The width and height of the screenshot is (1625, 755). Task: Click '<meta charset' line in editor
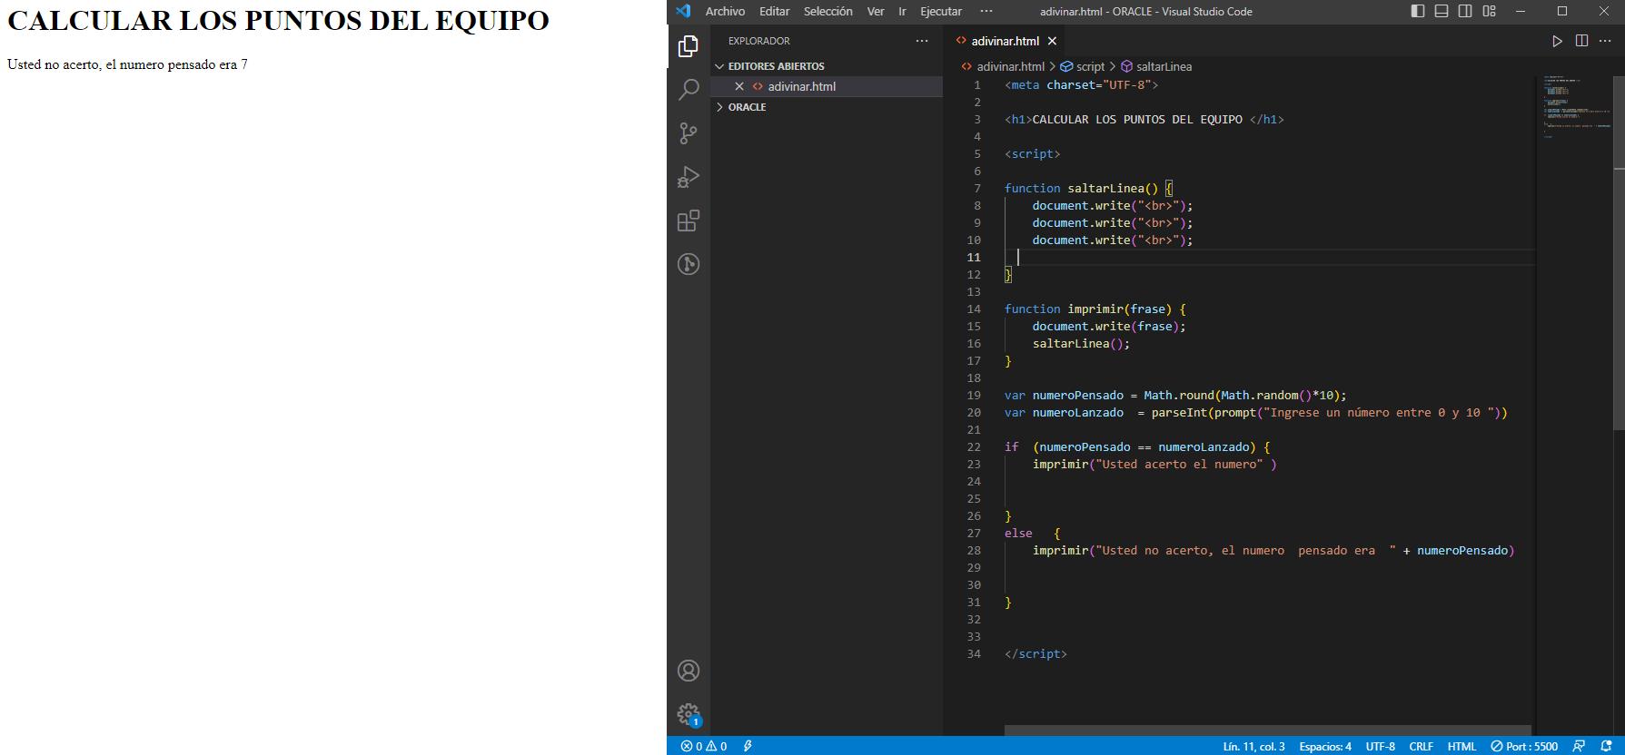pos(1081,85)
